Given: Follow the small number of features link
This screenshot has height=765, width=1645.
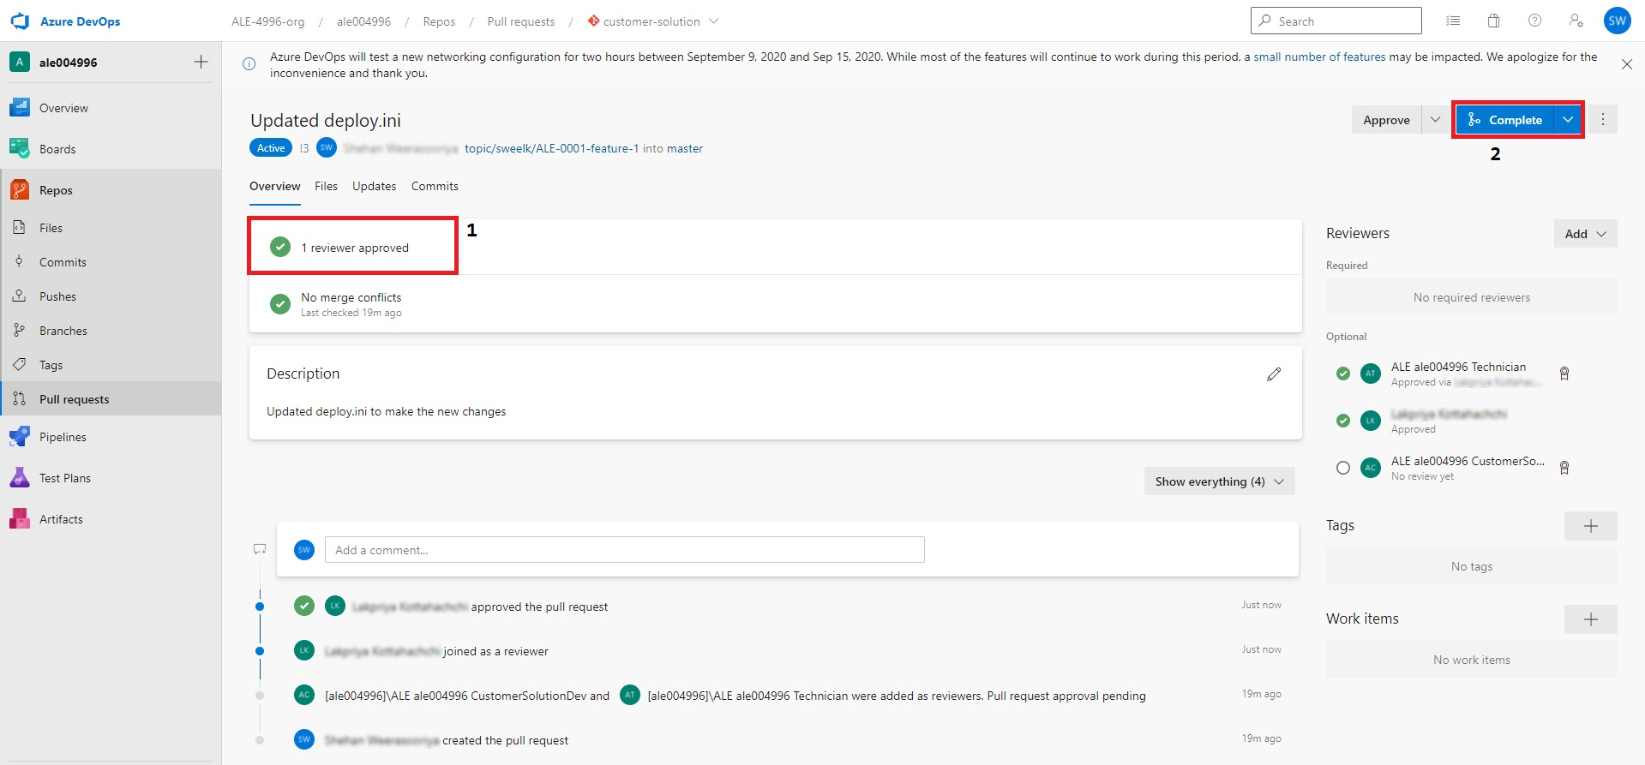Looking at the screenshot, I should click(x=1319, y=57).
